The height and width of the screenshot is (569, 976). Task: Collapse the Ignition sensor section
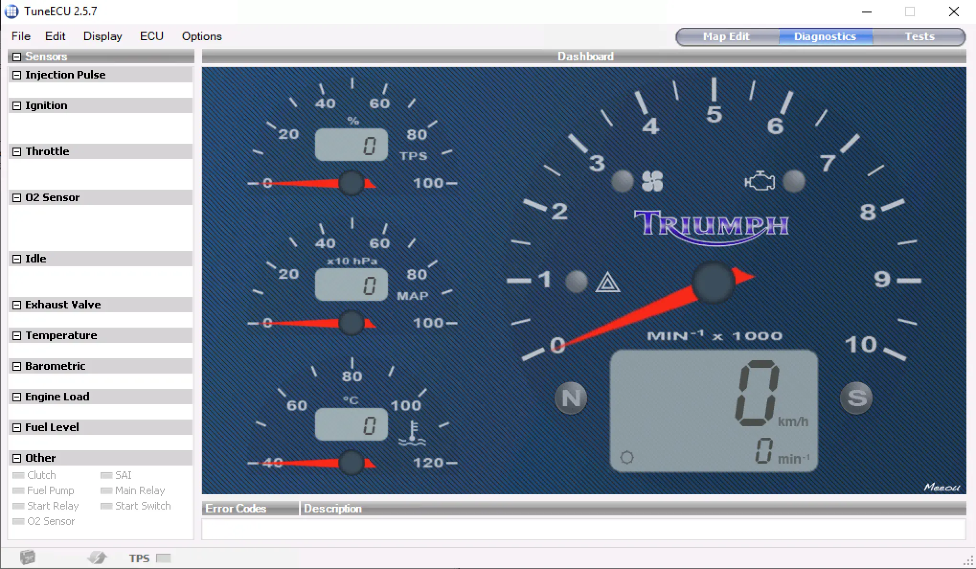[16, 105]
